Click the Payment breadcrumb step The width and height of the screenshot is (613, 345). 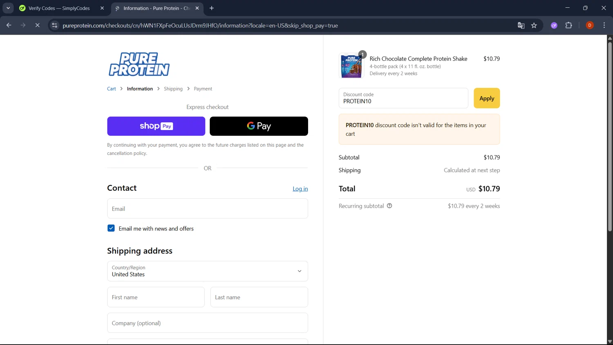203,89
